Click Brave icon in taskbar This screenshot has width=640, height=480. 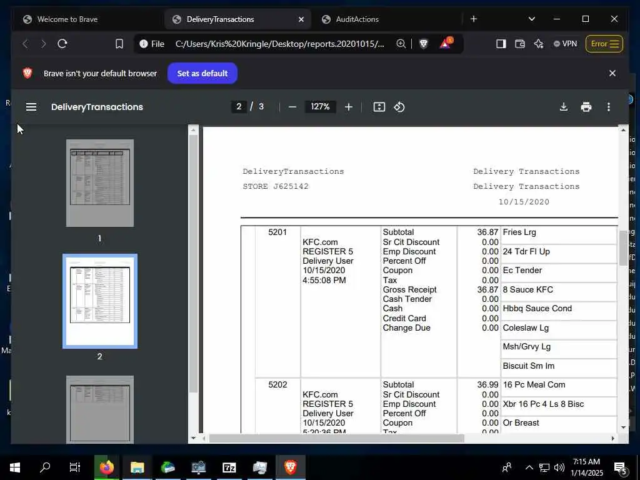[x=290, y=467]
